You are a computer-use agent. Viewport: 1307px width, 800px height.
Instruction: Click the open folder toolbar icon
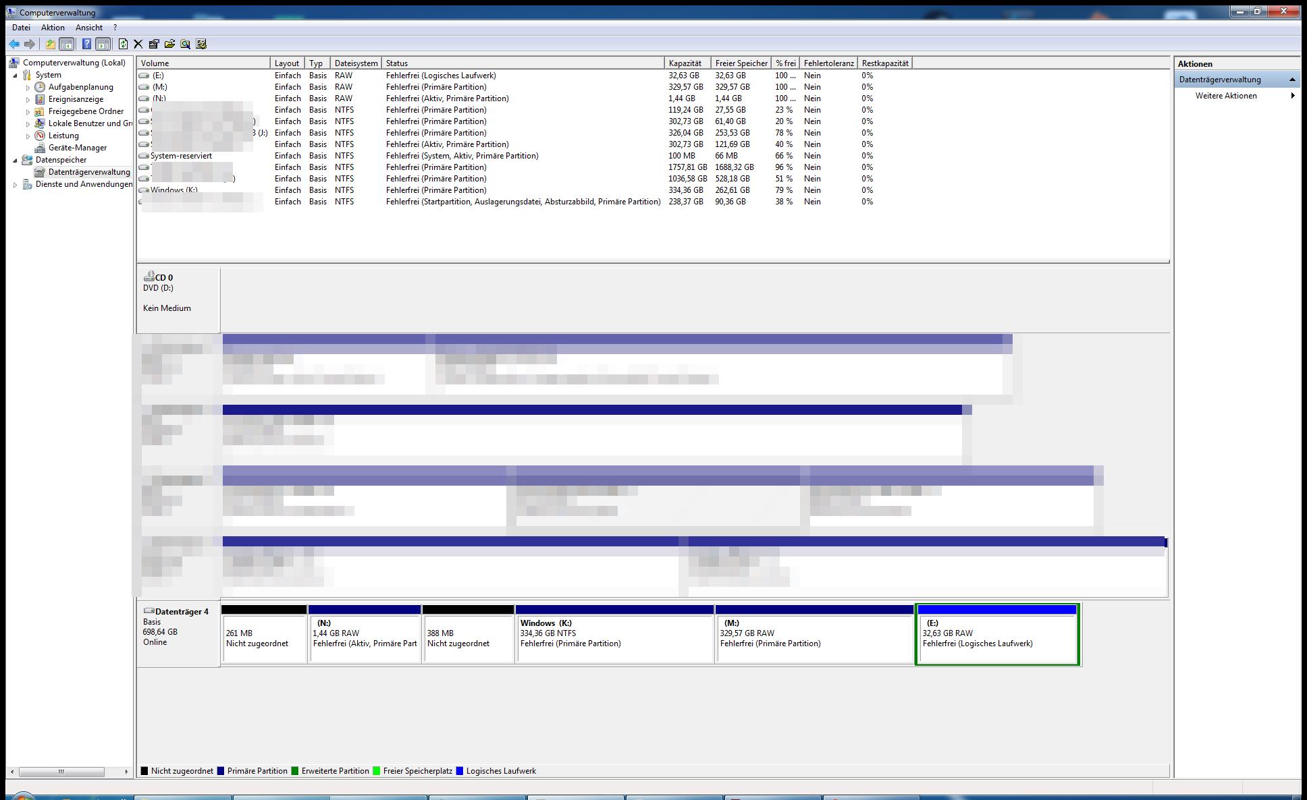169,44
